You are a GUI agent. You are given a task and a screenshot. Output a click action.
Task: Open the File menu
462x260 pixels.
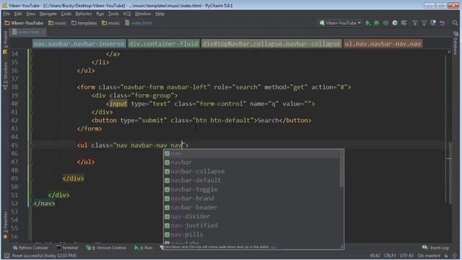click(x=6, y=14)
